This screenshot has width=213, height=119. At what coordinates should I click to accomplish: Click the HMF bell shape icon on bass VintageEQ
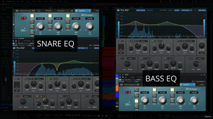coord(180,108)
